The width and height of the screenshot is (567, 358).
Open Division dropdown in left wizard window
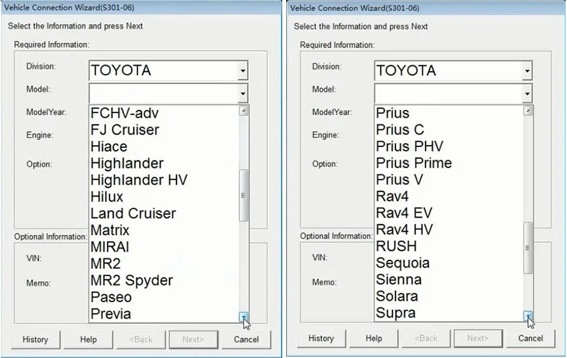(x=242, y=70)
